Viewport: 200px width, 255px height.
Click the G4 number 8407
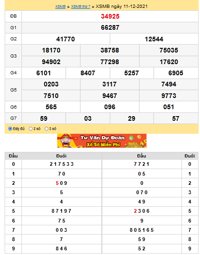[88, 73]
